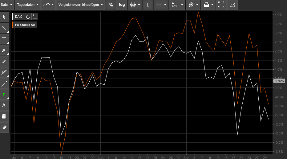Click the trash icon to delete drawings
This screenshot has width=287, height=159.
coord(4,116)
